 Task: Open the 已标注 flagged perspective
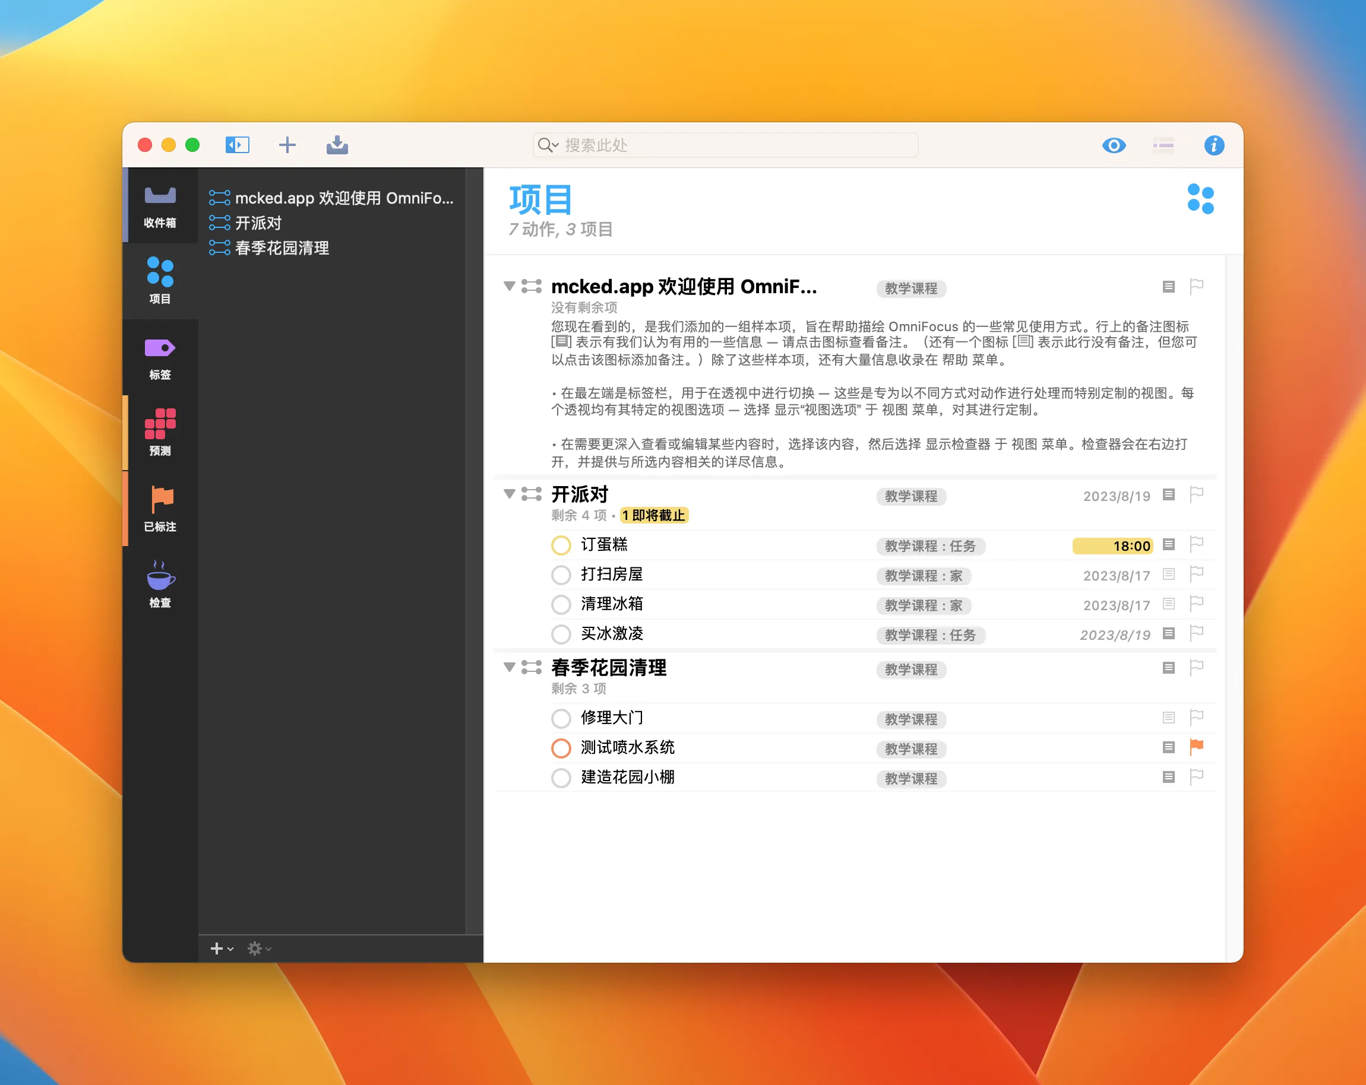[160, 508]
